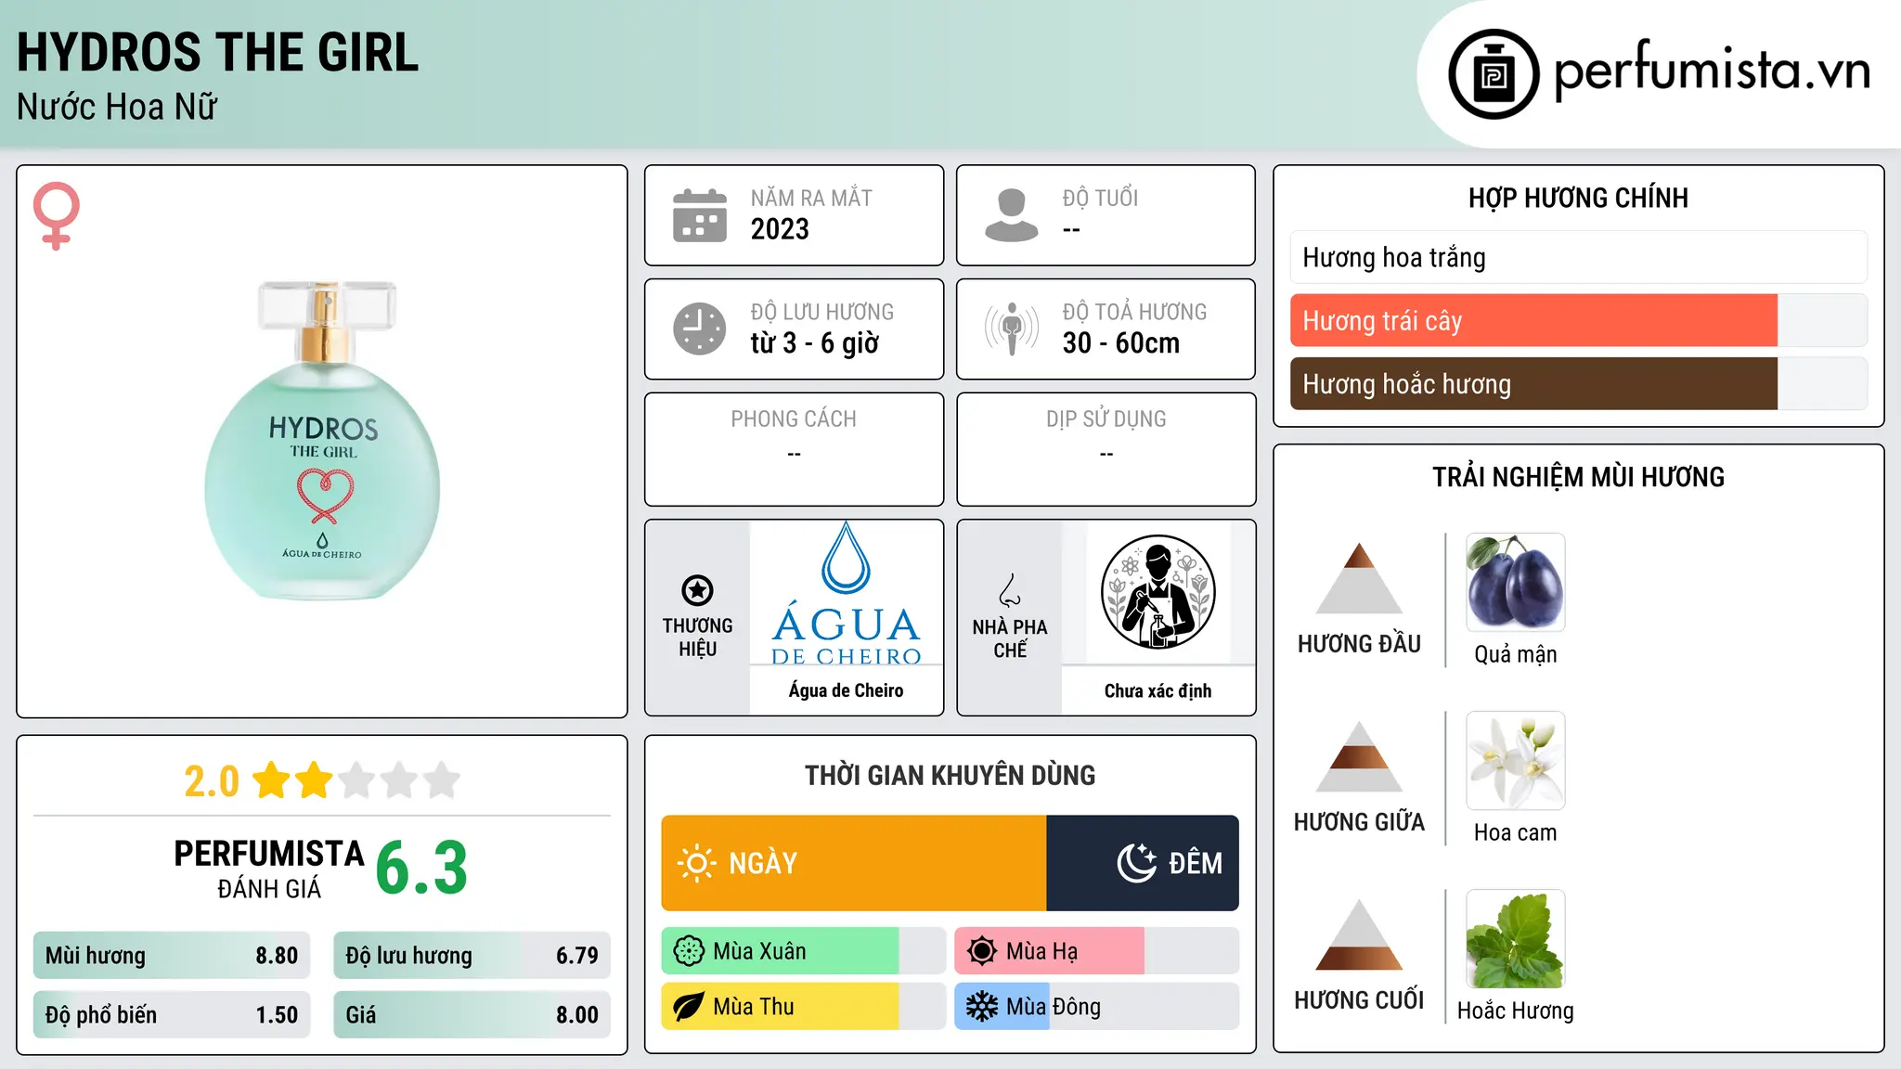1901x1069 pixels.
Task: Click the perfumer illustration in the circle
Action: pyautogui.click(x=1158, y=592)
